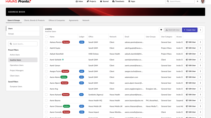
Task: Apply the Operations Users preset filter
Action: 23,65
